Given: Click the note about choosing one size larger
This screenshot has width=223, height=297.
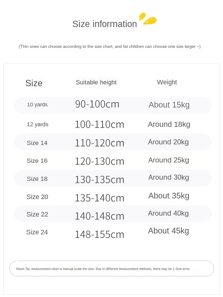Looking at the screenshot, I should tap(110, 47).
